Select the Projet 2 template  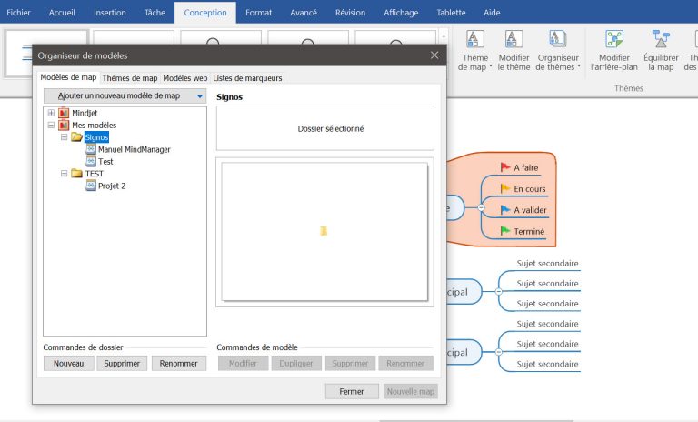(111, 186)
